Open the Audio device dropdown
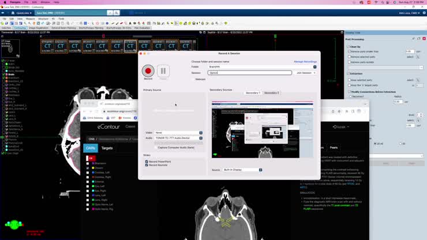This screenshot has height=240, width=427. coord(178,138)
